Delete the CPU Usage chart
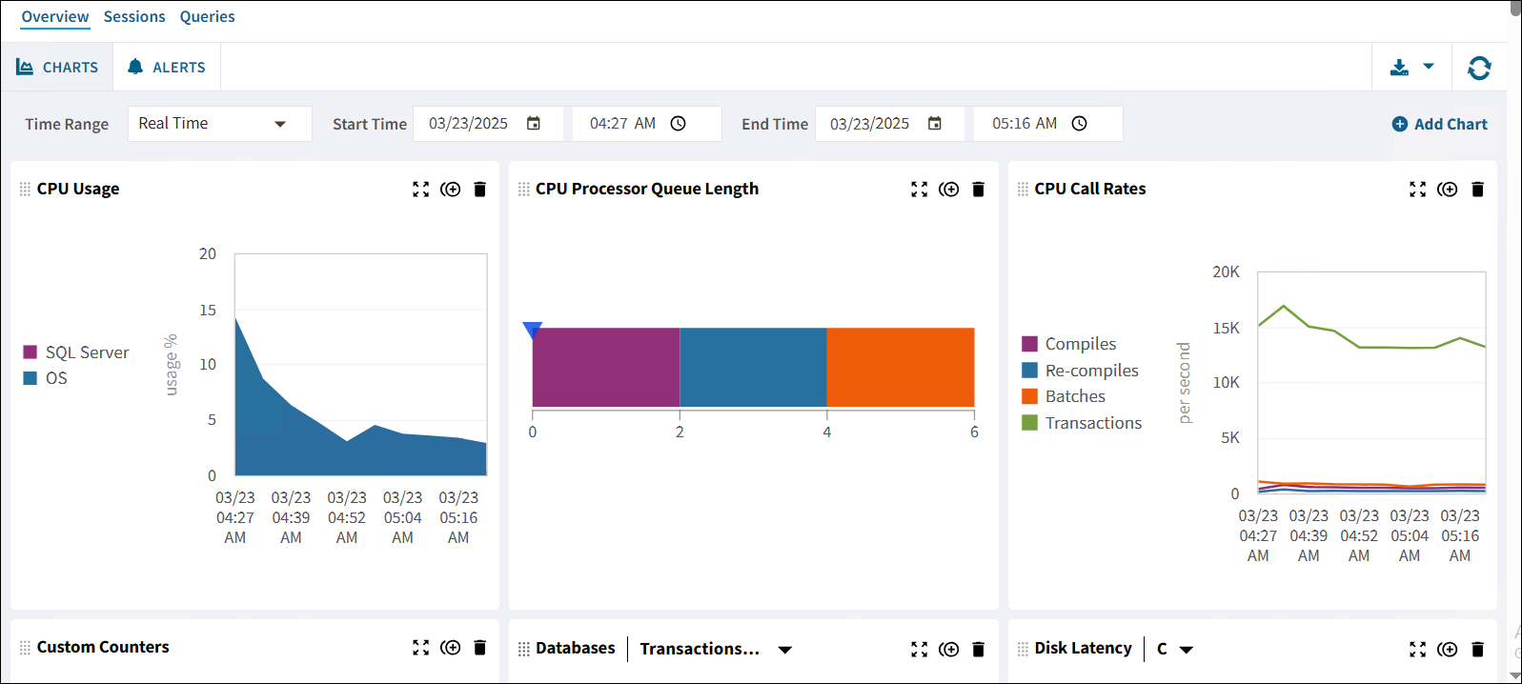Image resolution: width=1522 pixels, height=684 pixels. pyautogui.click(x=480, y=190)
